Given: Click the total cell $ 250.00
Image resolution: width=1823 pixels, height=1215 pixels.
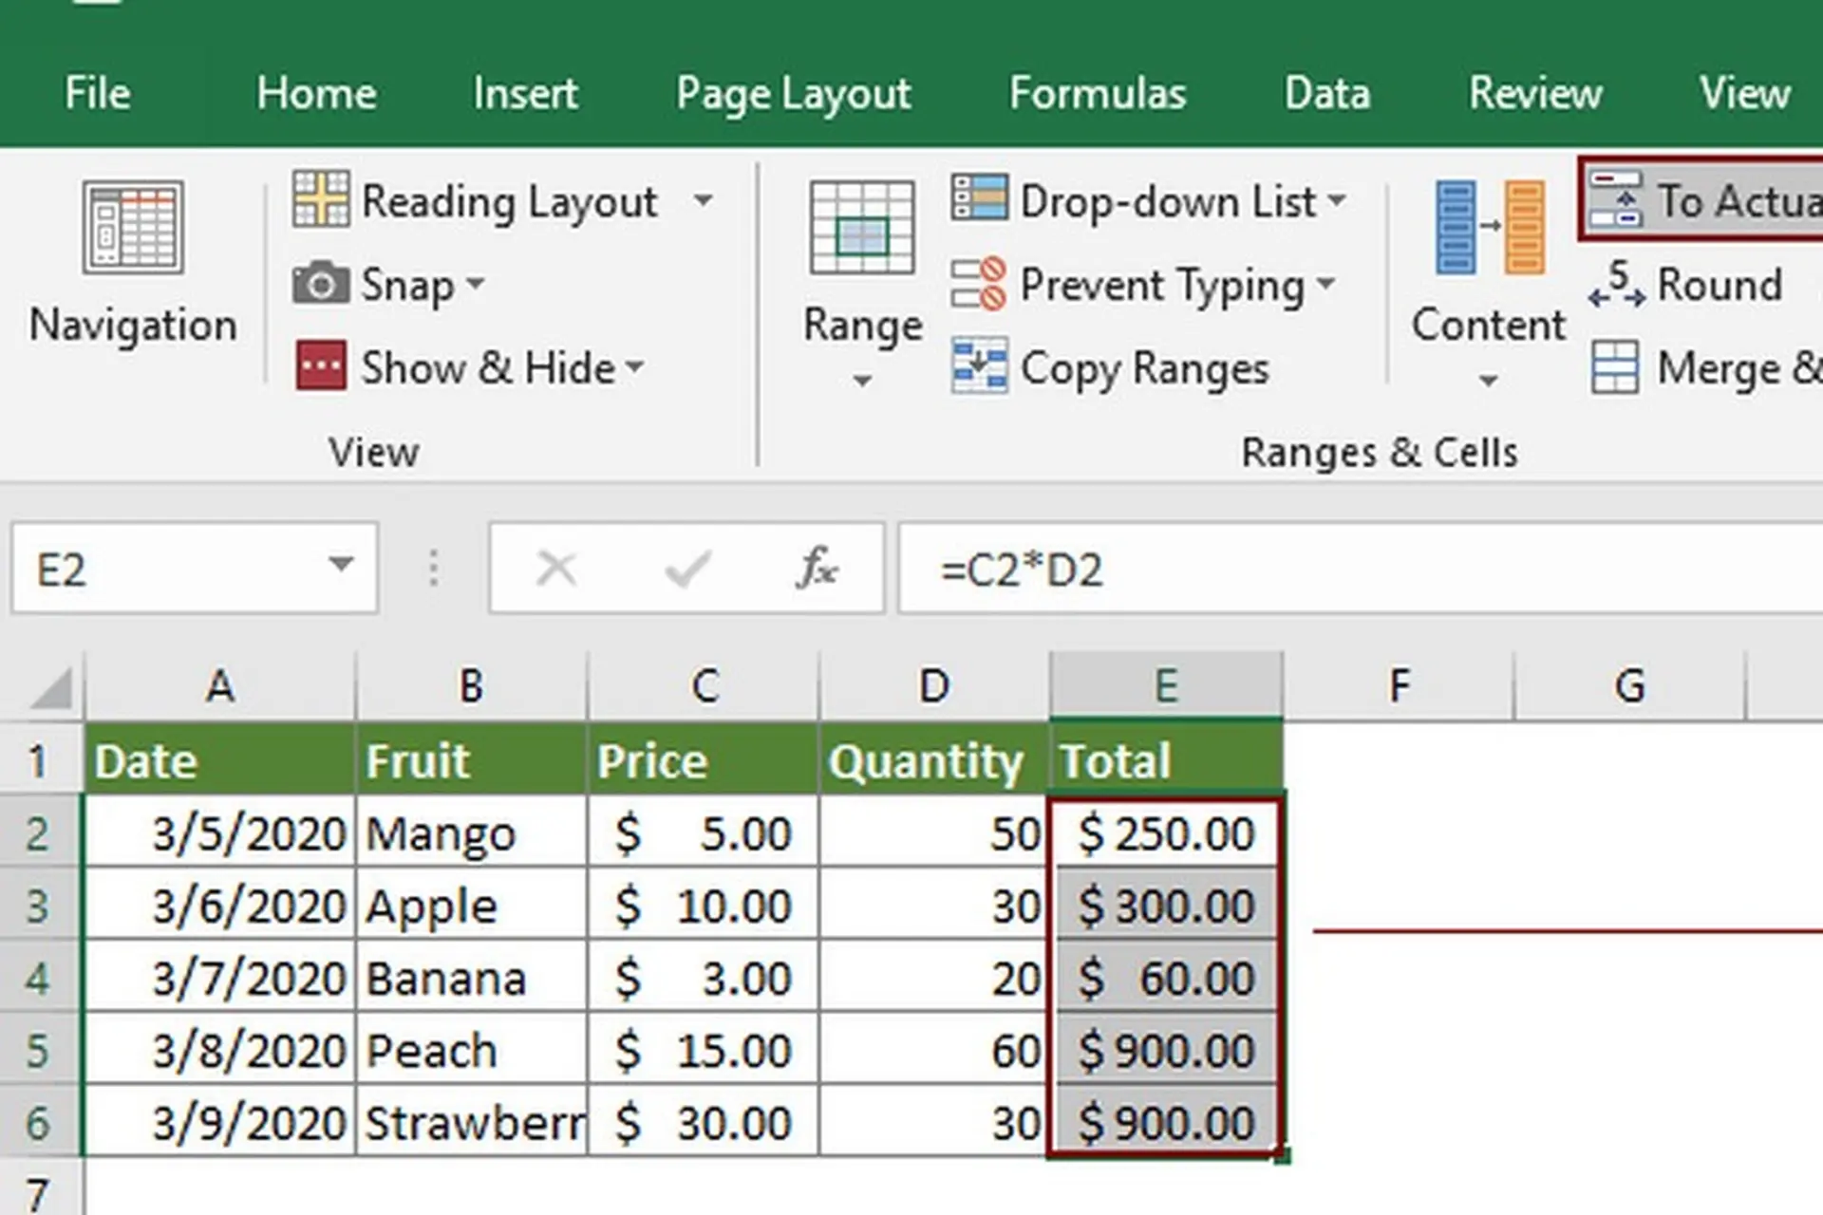Looking at the screenshot, I should tap(1167, 832).
